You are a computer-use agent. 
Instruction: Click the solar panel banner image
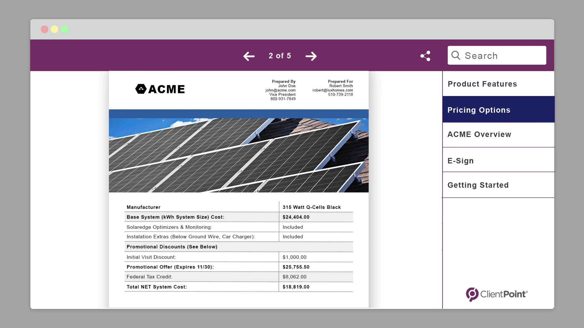click(238, 155)
